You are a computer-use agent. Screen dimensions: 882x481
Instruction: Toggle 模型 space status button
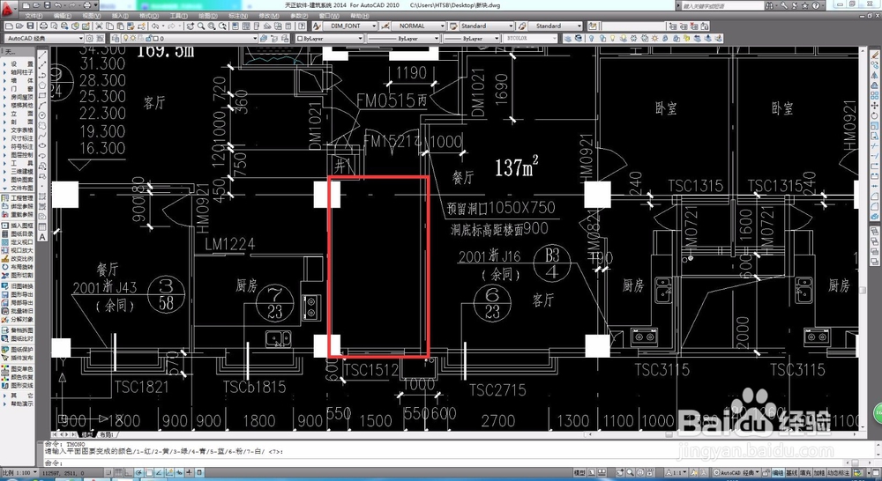(x=580, y=473)
